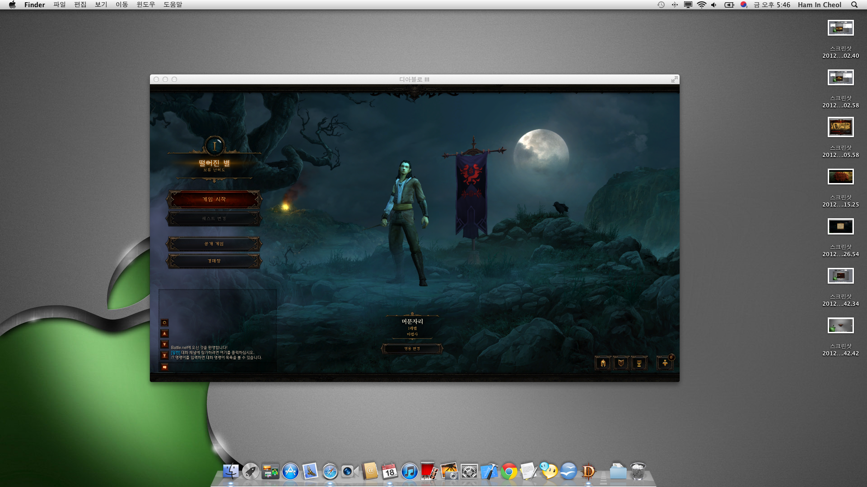Click the Spotlight search icon
The image size is (867, 487).
click(854, 5)
